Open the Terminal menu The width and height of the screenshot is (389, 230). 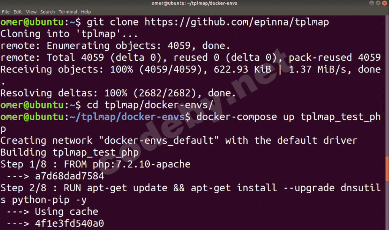(x=67, y=12)
